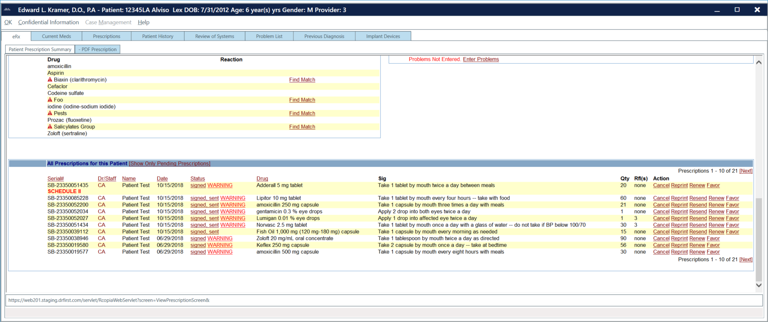Open the Confidential Information menu
Viewport: 768px width, 322px height.
[49, 22]
